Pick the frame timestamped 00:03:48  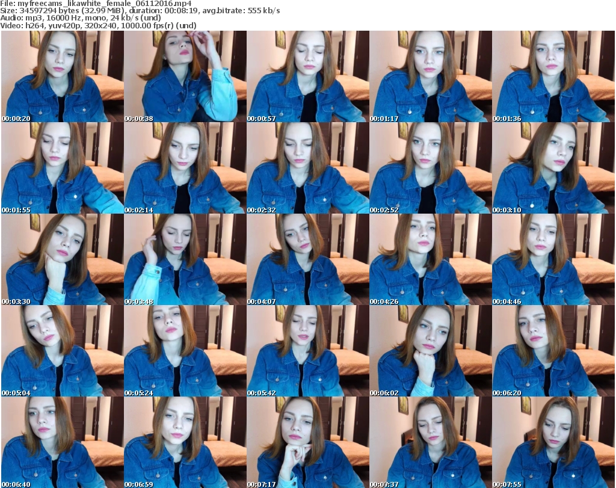[x=185, y=259]
